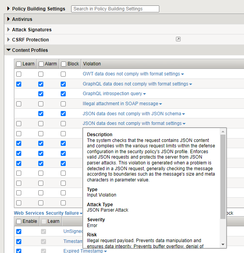Click Illegal attachment in SOAP info arrow
The image size is (244, 253).
click(160, 104)
